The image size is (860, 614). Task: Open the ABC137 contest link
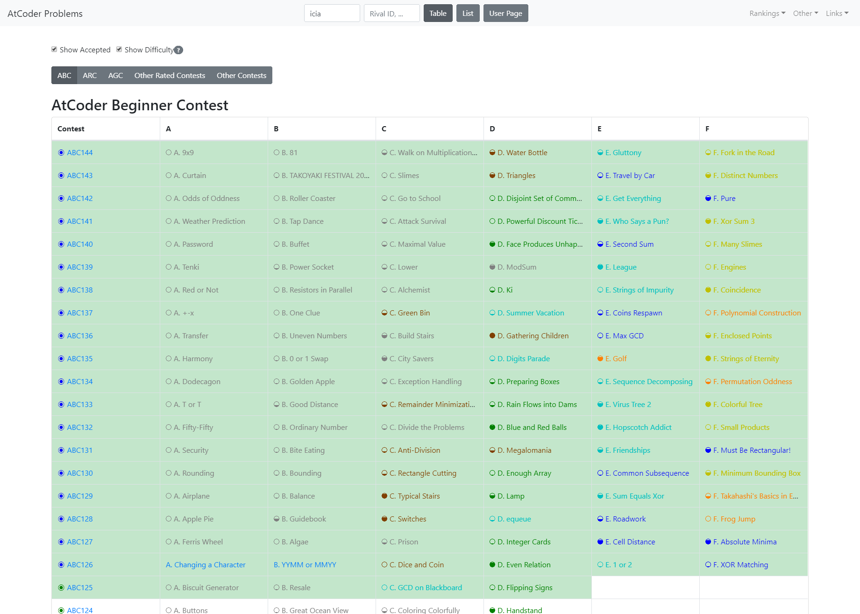coord(80,313)
